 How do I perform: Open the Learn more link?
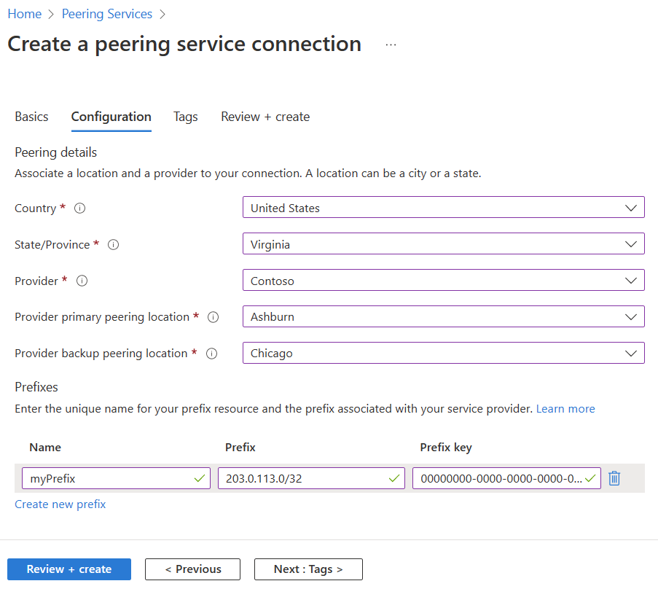pos(565,409)
